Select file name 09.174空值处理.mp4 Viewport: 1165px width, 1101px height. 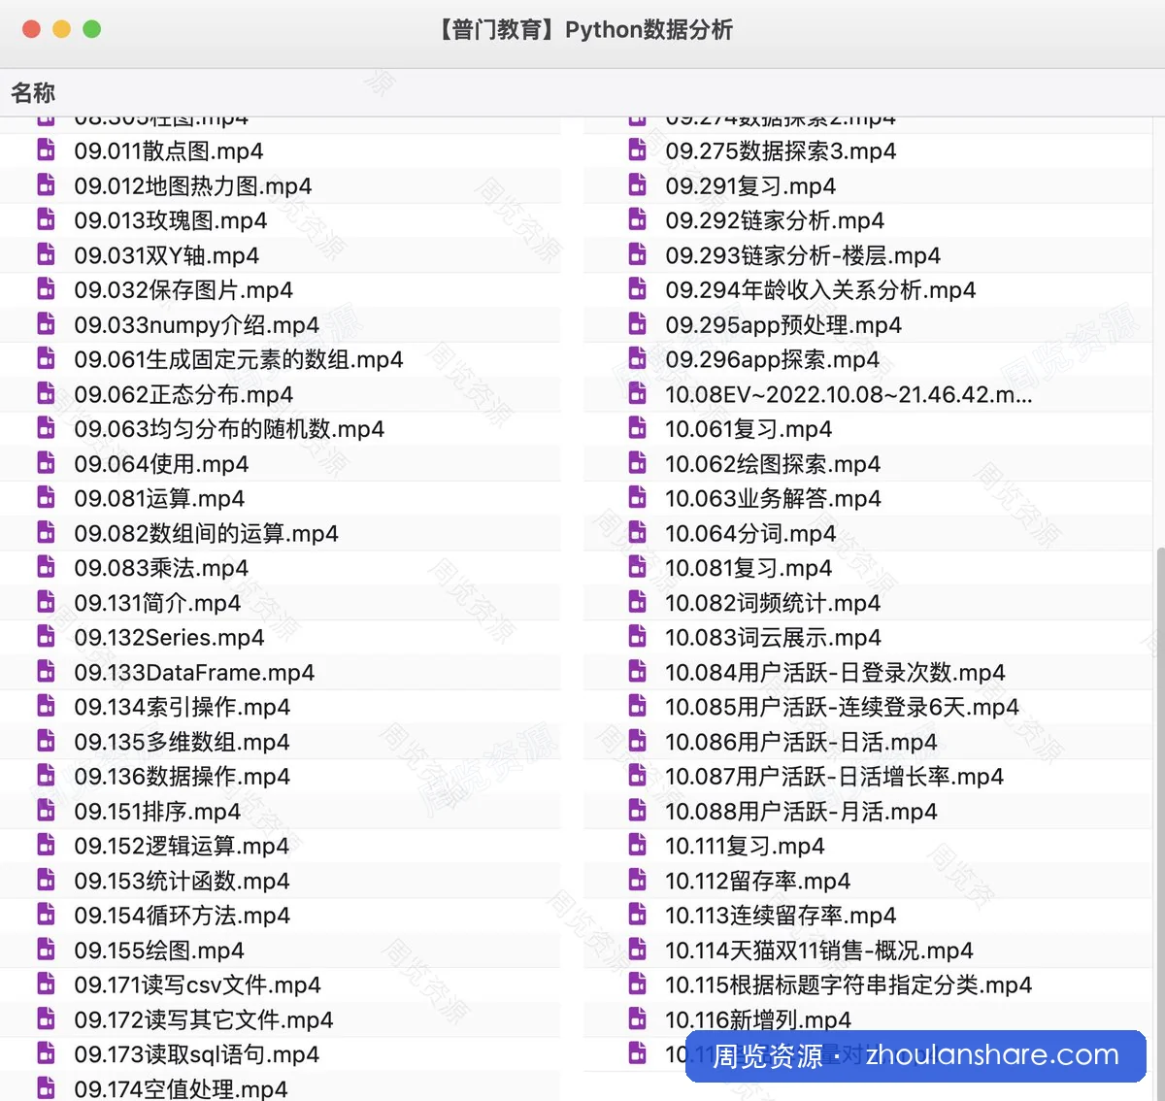pyautogui.click(x=182, y=1089)
